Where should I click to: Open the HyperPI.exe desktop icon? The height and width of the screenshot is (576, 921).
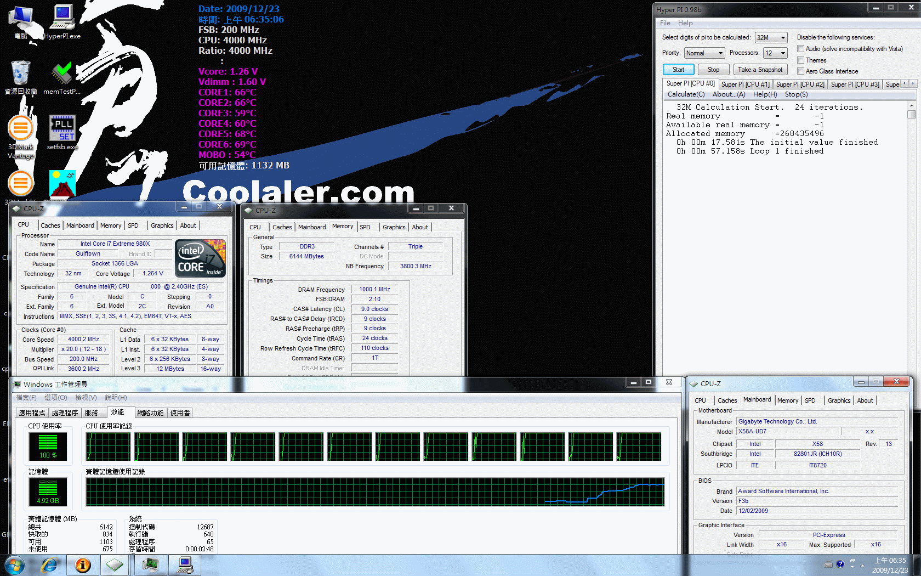(62, 21)
